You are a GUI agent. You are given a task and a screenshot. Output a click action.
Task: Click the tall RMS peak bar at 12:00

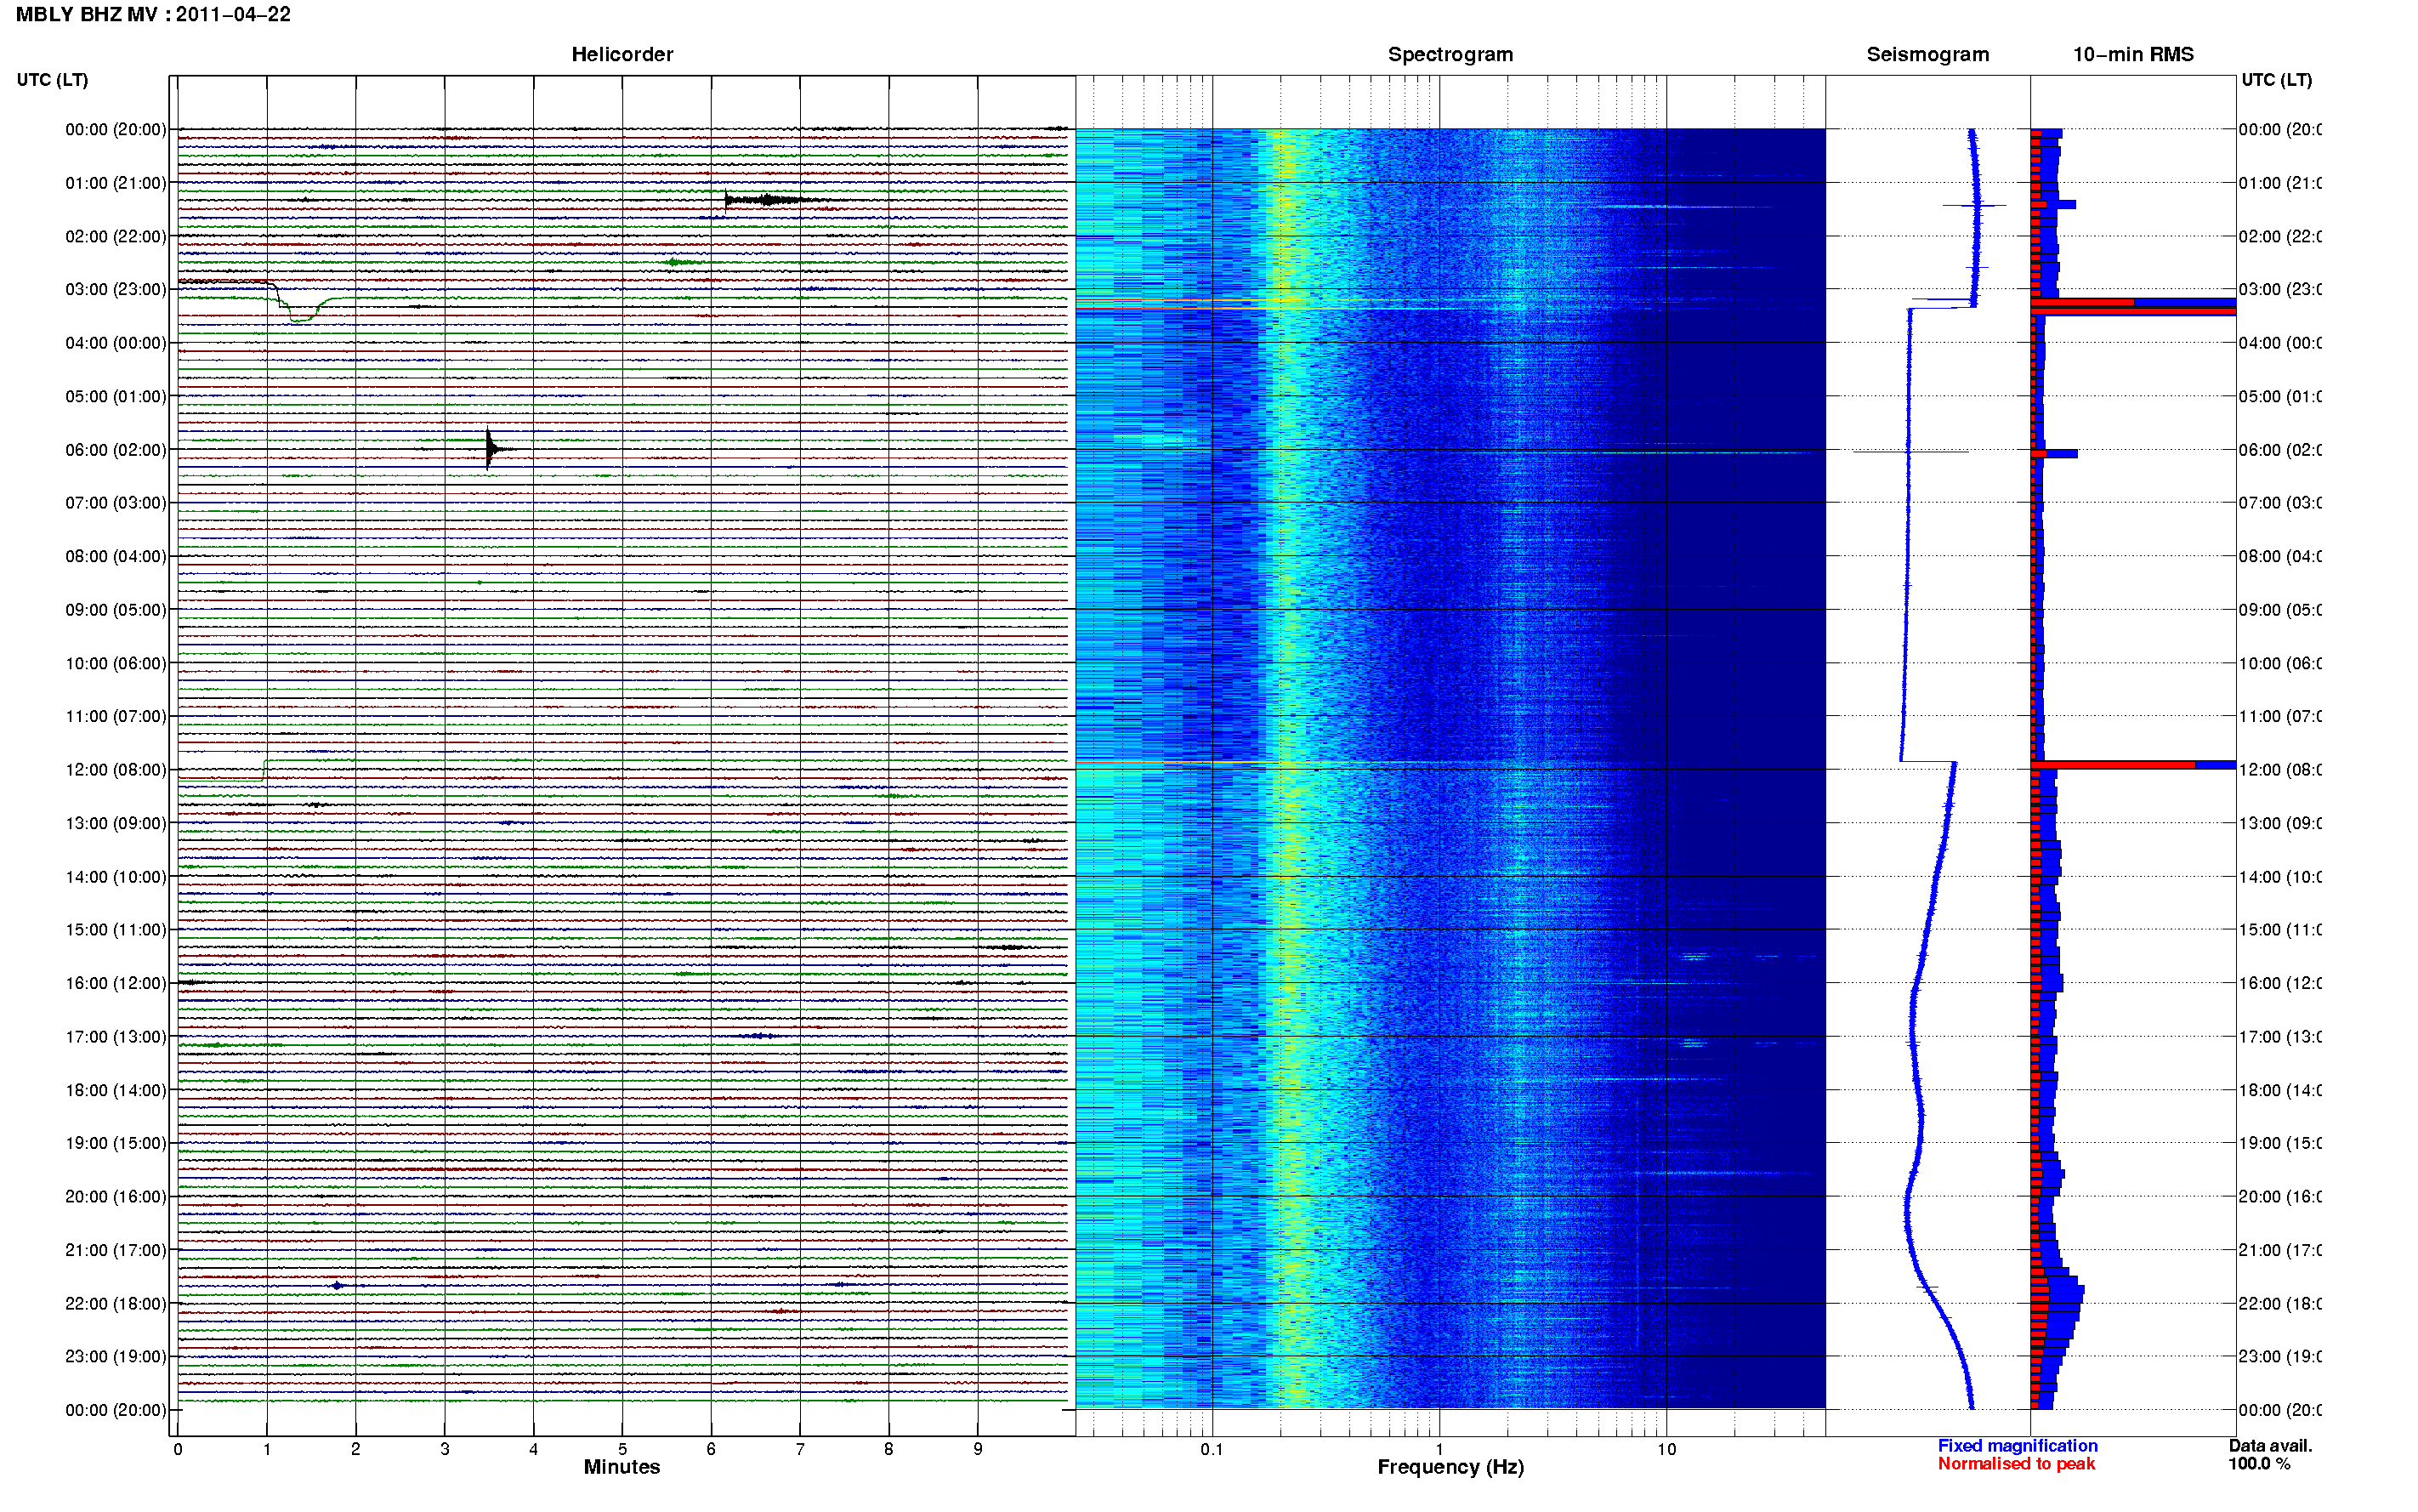click(x=2132, y=765)
